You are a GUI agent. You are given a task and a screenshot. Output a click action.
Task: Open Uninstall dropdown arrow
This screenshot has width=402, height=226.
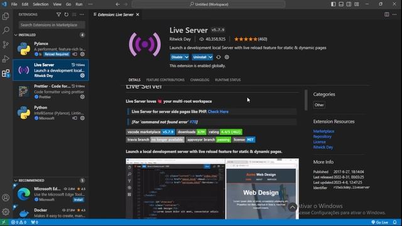point(210,57)
